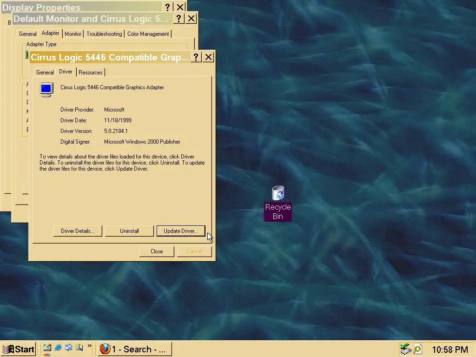
Task: Switch to General tab in Cirrus Logic dialog
Action: pos(45,72)
